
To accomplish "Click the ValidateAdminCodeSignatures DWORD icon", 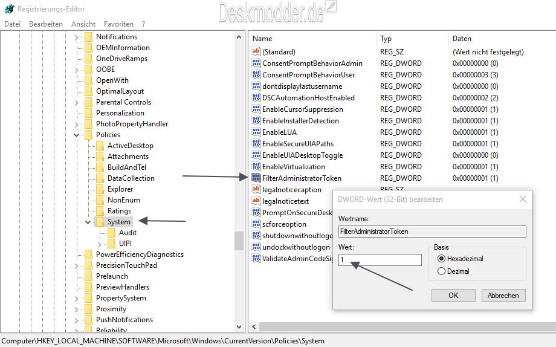I will click(x=256, y=258).
